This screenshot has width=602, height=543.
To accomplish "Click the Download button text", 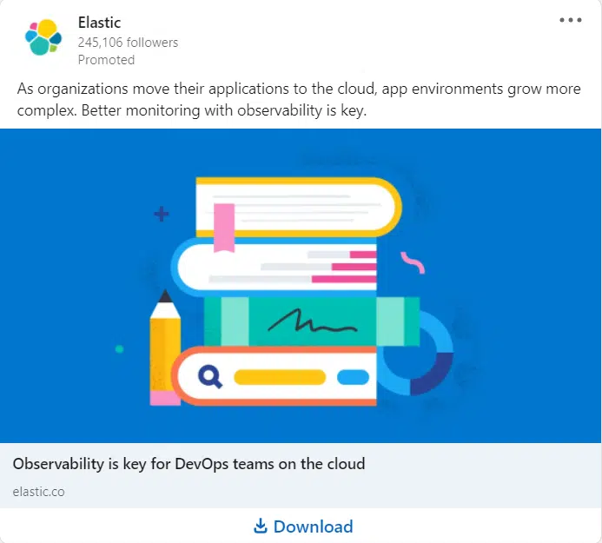I will click(x=313, y=526).
